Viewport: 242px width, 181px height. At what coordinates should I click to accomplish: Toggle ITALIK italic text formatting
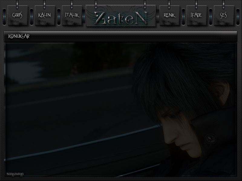[x=72, y=15]
